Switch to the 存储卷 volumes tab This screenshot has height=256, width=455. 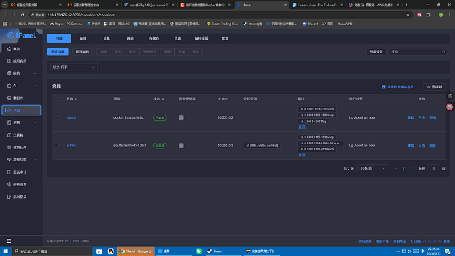click(x=154, y=38)
